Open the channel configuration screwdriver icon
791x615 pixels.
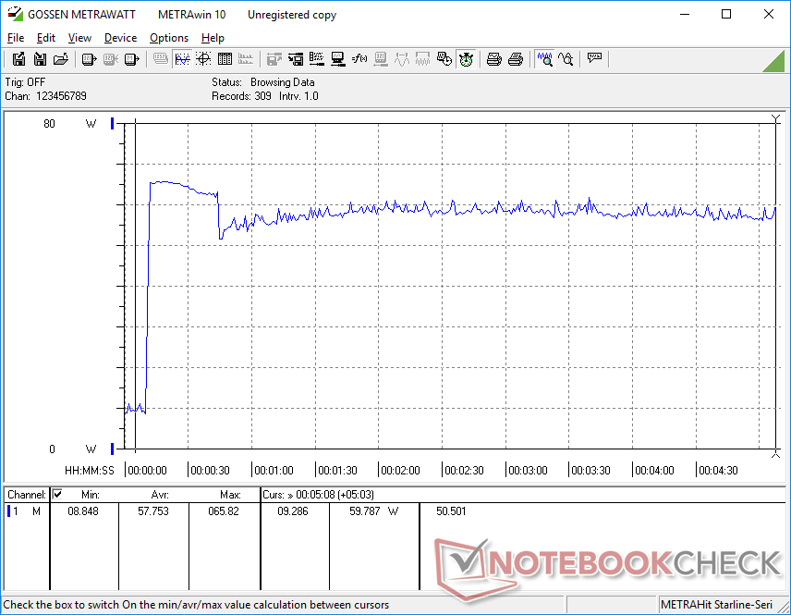317,59
